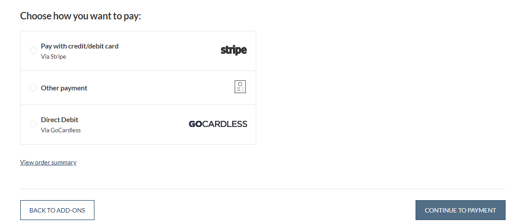
Task: Click the 'Other payment' label text
Action: (64, 88)
